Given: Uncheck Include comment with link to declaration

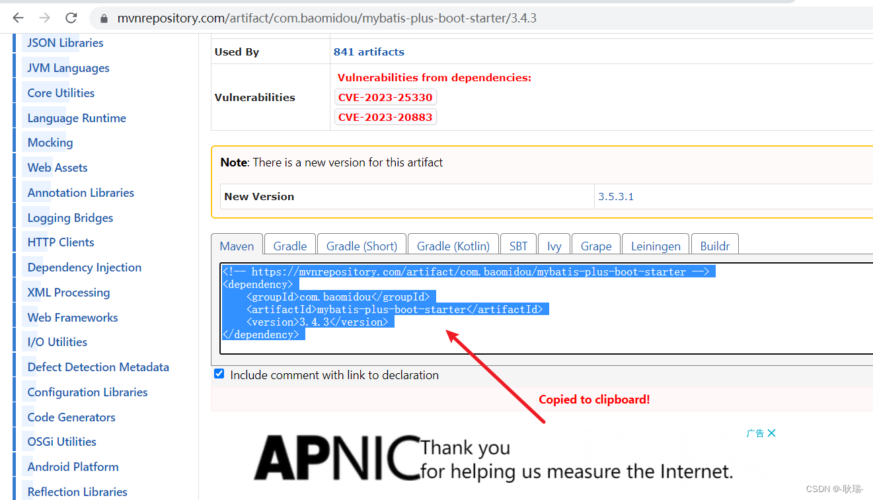Looking at the screenshot, I should [x=219, y=374].
